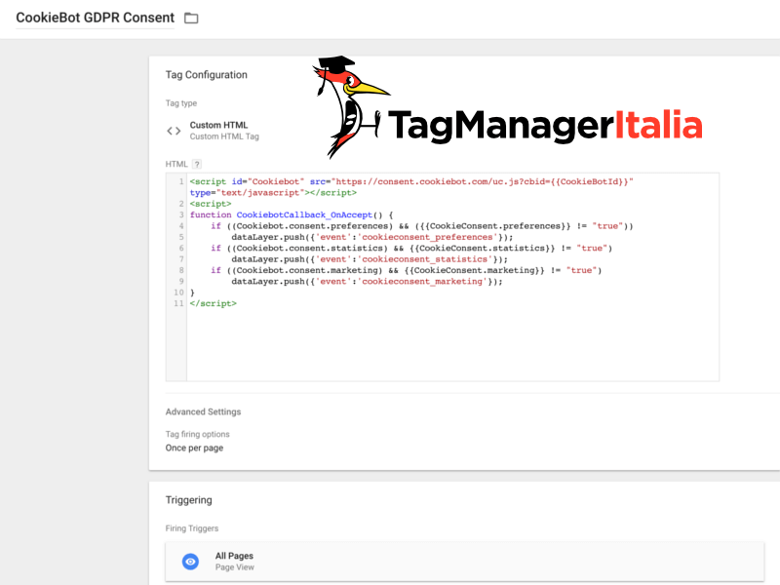Click the All Pages trigger eye icon
Viewport: 780px width, 585px height.
point(190,562)
